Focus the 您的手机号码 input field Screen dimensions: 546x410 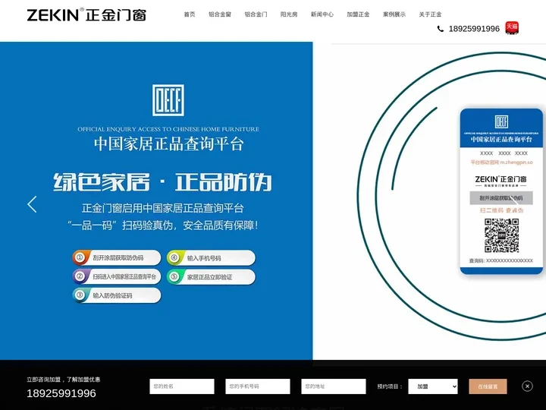pyautogui.click(x=258, y=386)
